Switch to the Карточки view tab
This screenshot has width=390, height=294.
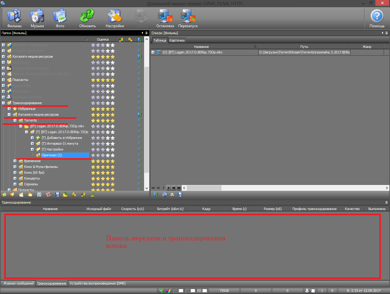[177, 40]
